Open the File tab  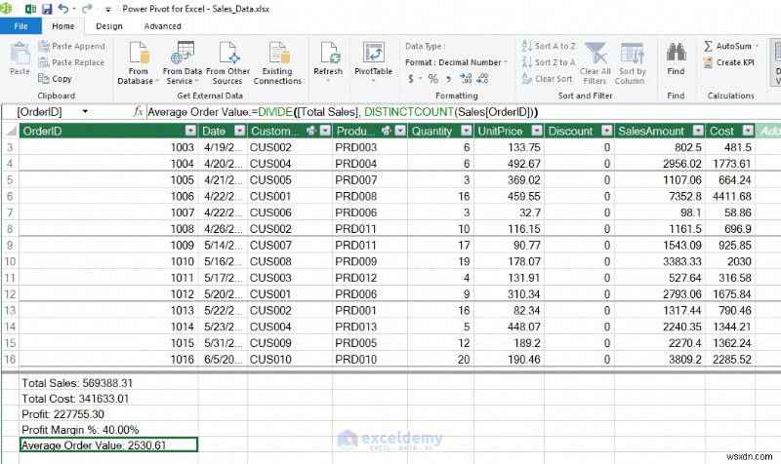(x=21, y=26)
